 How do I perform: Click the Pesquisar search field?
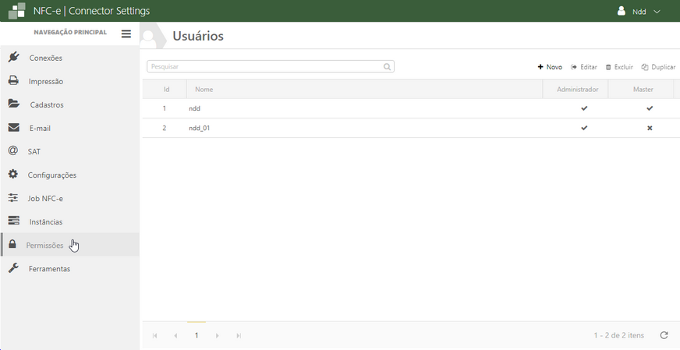click(x=265, y=67)
